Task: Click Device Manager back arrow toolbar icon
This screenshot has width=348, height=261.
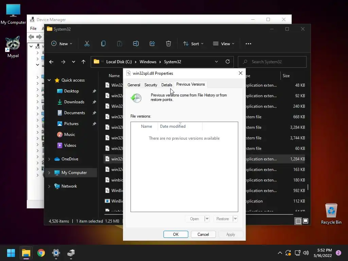Action: coord(31,37)
